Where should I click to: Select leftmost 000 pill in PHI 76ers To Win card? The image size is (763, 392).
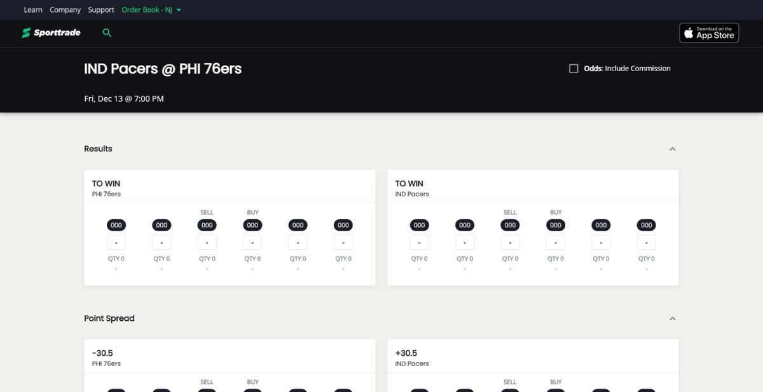click(116, 225)
